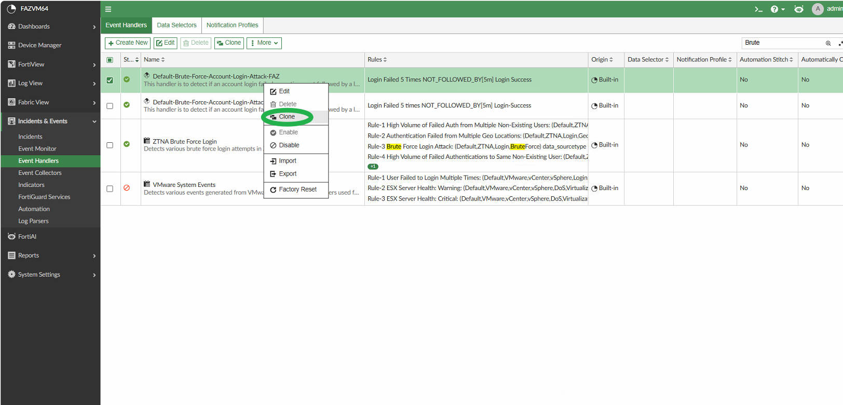Viewport: 843px width, 405px height.
Task: Switch to the Data Selectors tab
Action: click(x=176, y=25)
